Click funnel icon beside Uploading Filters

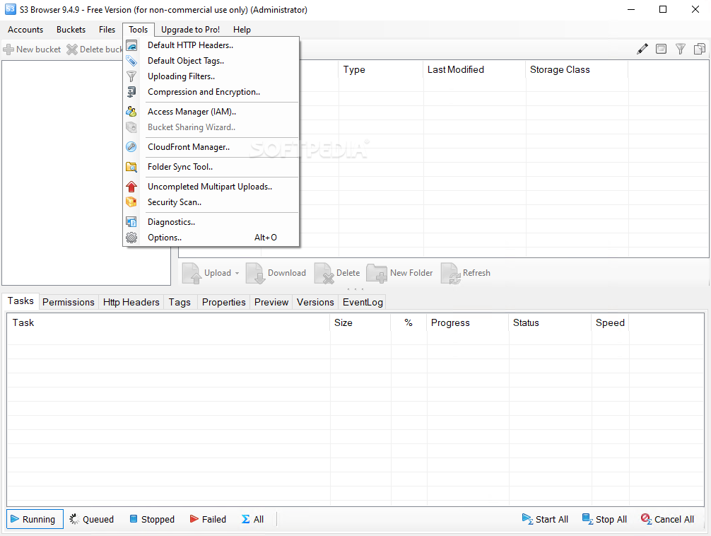(x=131, y=76)
